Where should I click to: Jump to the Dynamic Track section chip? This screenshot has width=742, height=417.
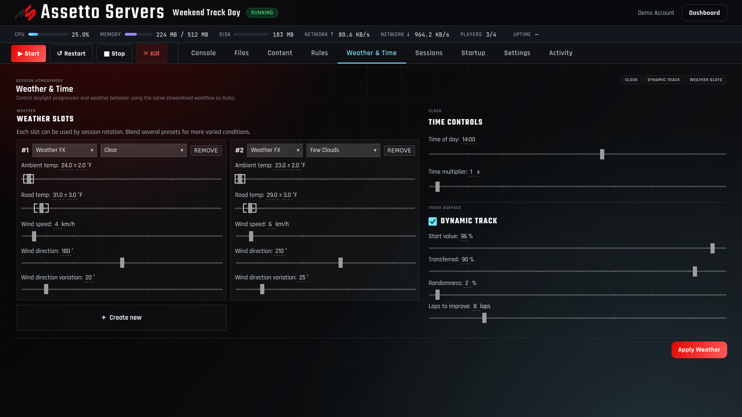(x=664, y=80)
